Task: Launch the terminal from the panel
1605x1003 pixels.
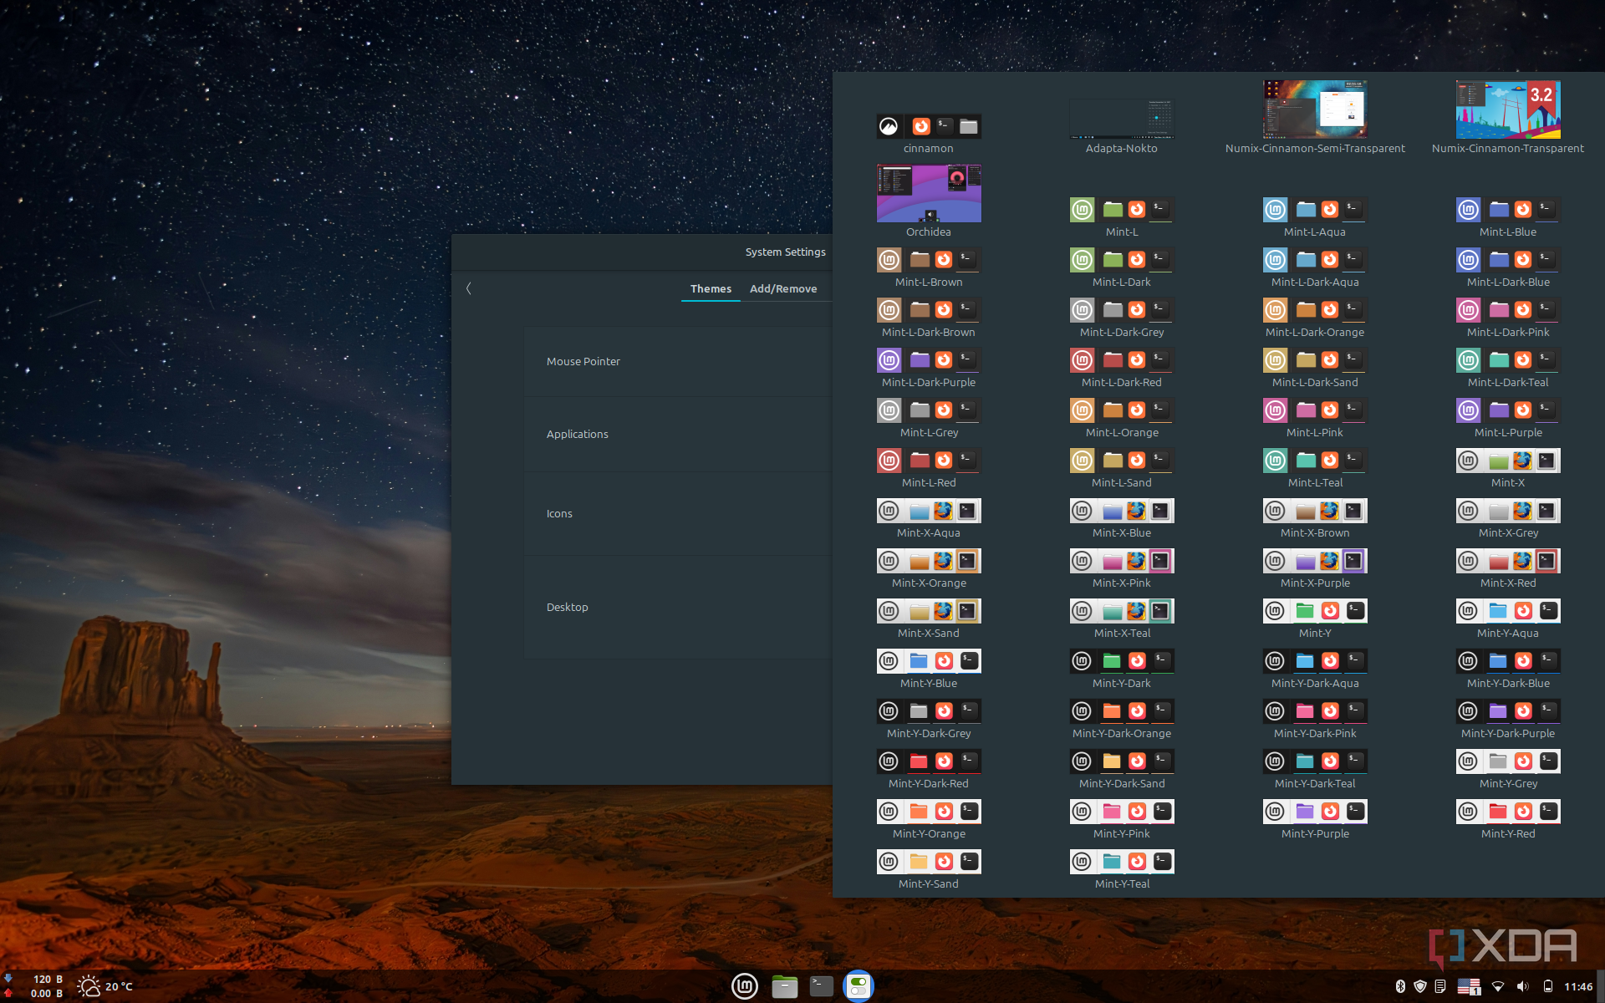Action: (822, 986)
